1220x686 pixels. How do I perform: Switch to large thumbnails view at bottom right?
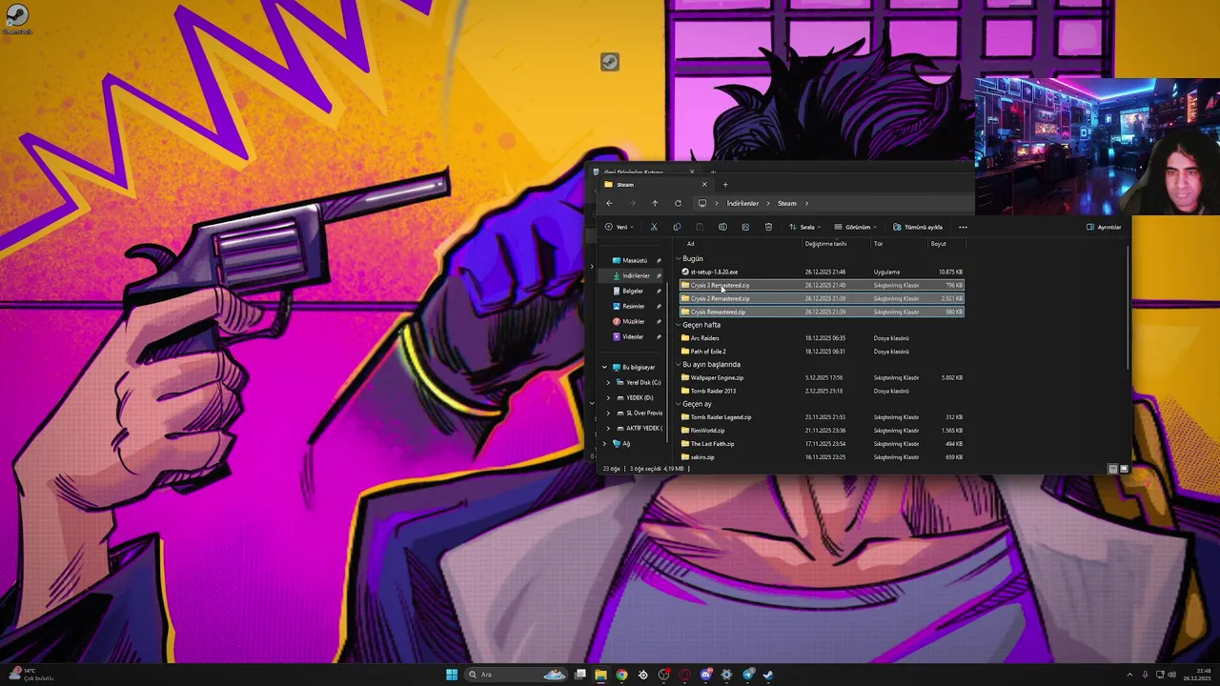pyautogui.click(x=1124, y=469)
